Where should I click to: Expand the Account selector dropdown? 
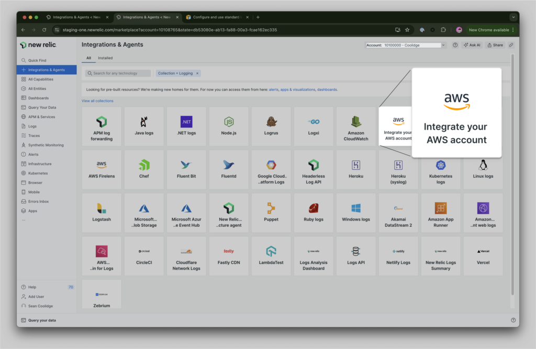406,45
